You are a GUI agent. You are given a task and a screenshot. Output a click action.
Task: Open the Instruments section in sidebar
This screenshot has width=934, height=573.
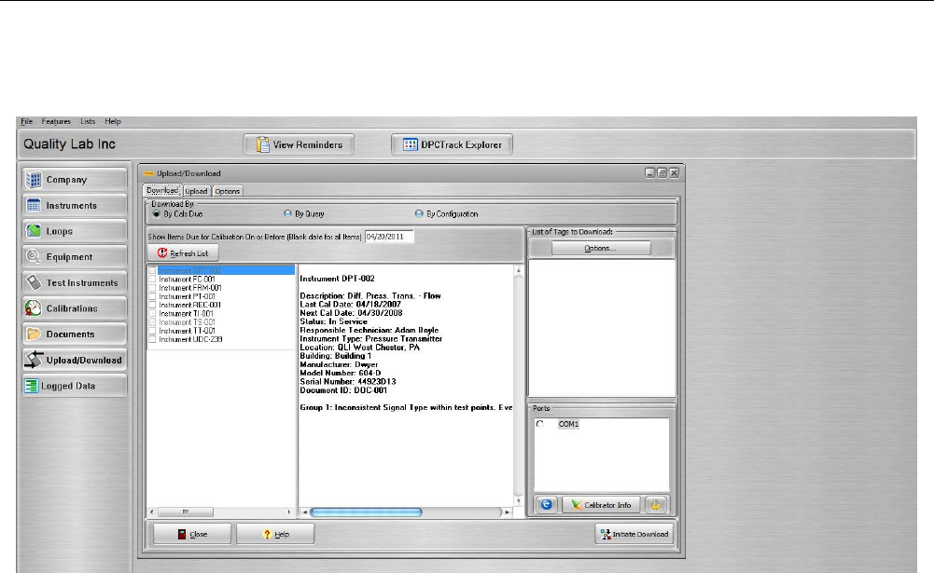click(x=75, y=205)
